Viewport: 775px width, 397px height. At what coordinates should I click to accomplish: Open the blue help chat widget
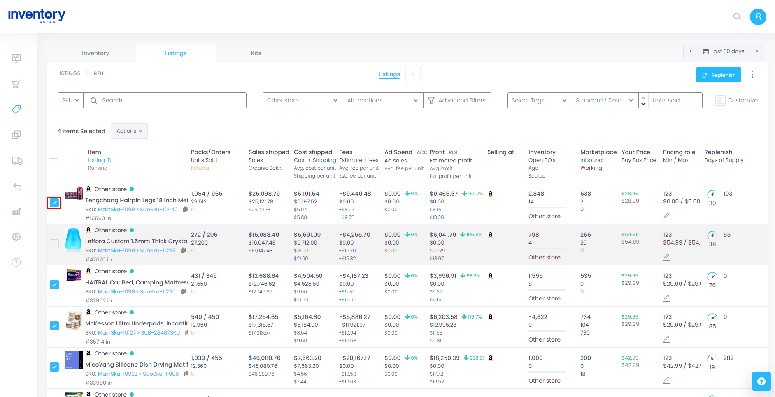pyautogui.click(x=761, y=381)
